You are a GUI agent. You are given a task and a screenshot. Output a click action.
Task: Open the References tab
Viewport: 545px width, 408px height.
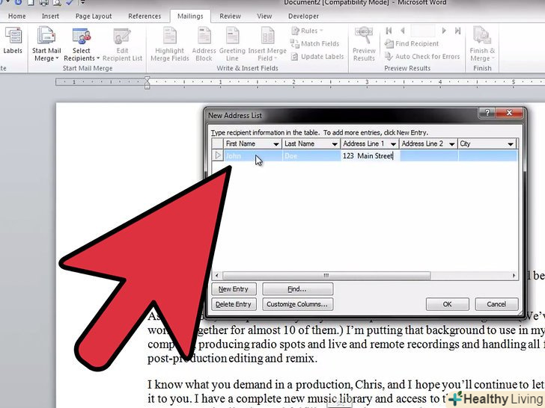[x=144, y=16]
